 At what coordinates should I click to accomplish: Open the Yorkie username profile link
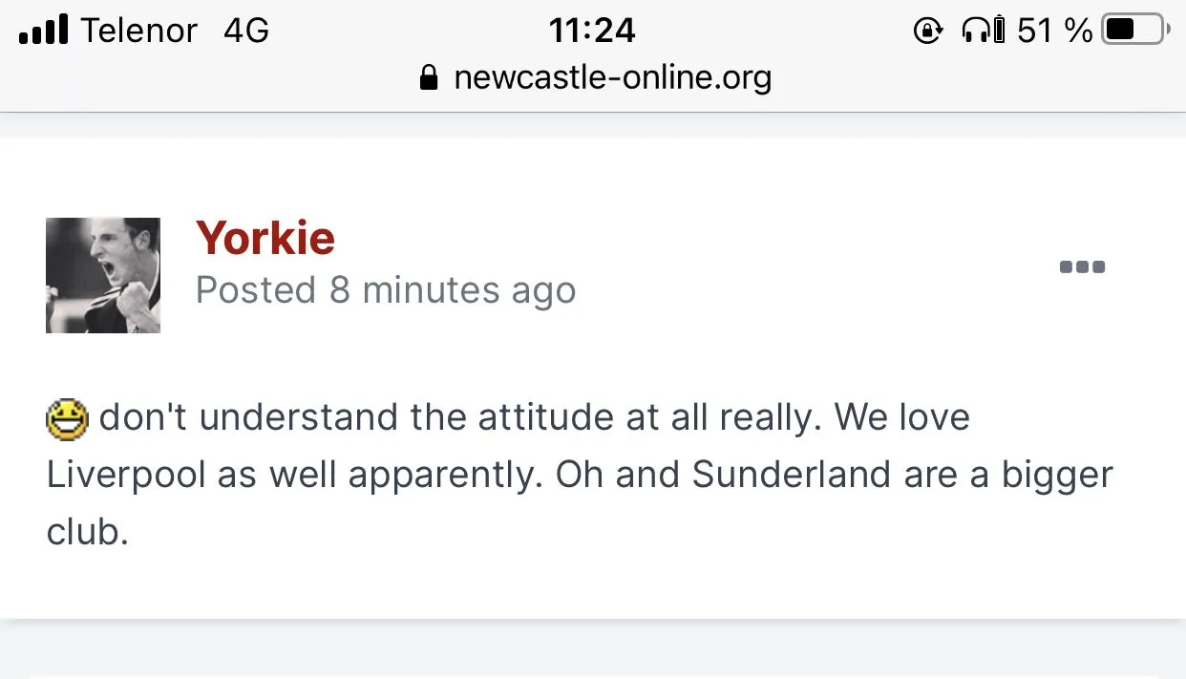265,239
